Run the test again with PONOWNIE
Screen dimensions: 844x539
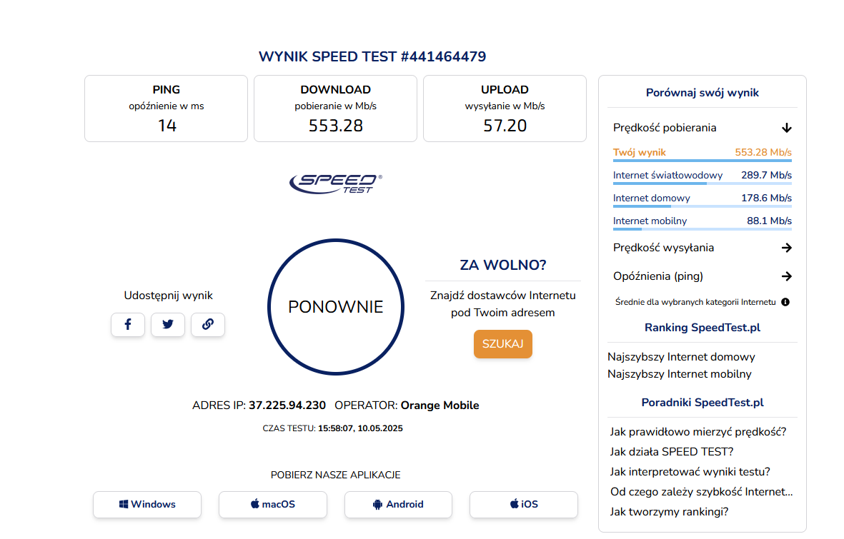coord(336,306)
